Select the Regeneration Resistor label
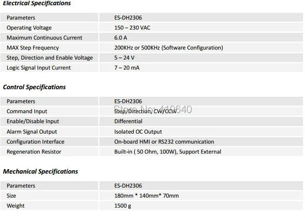The height and width of the screenshot is (218, 305). [34, 152]
